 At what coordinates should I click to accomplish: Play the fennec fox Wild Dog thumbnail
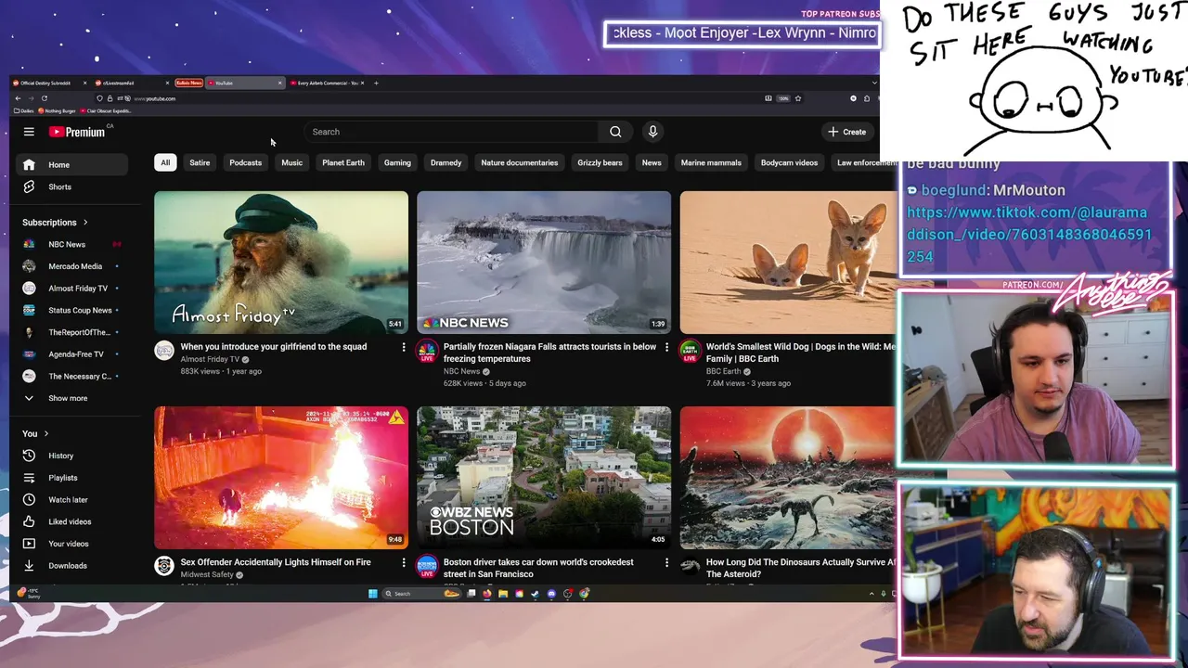coord(788,263)
